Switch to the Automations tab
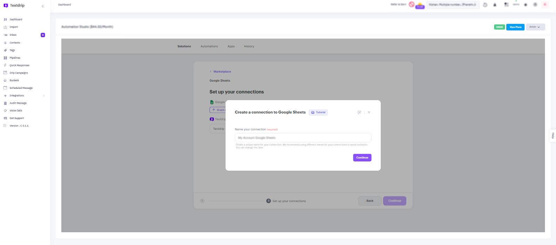Viewport: 556px width, 245px height. click(209, 47)
